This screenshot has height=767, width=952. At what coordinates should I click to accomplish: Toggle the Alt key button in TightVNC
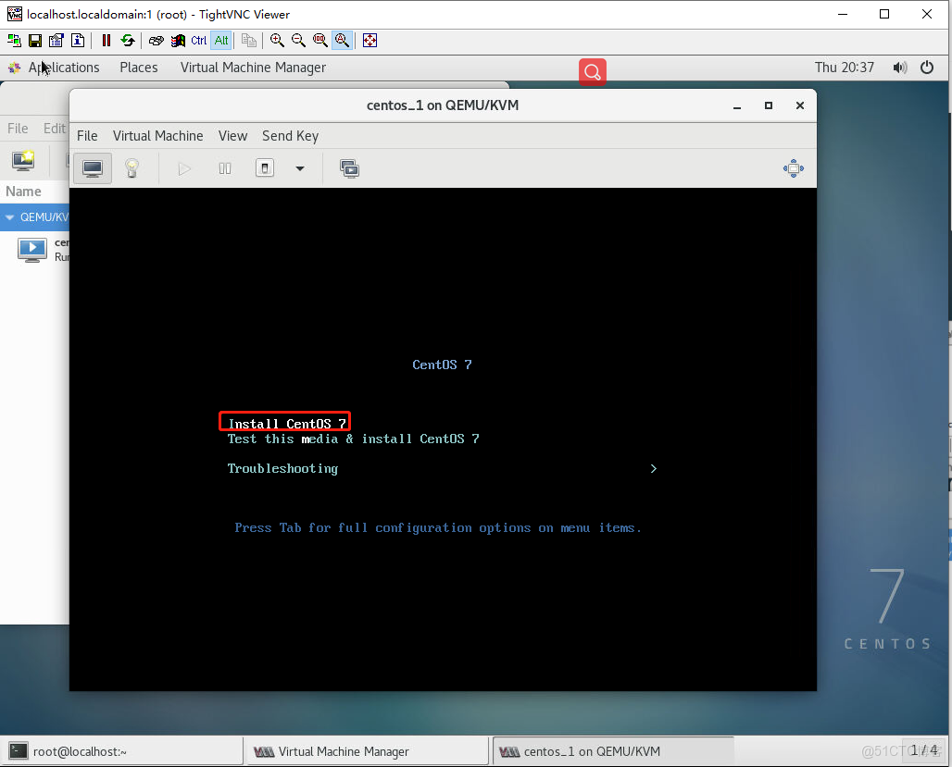pyautogui.click(x=221, y=41)
